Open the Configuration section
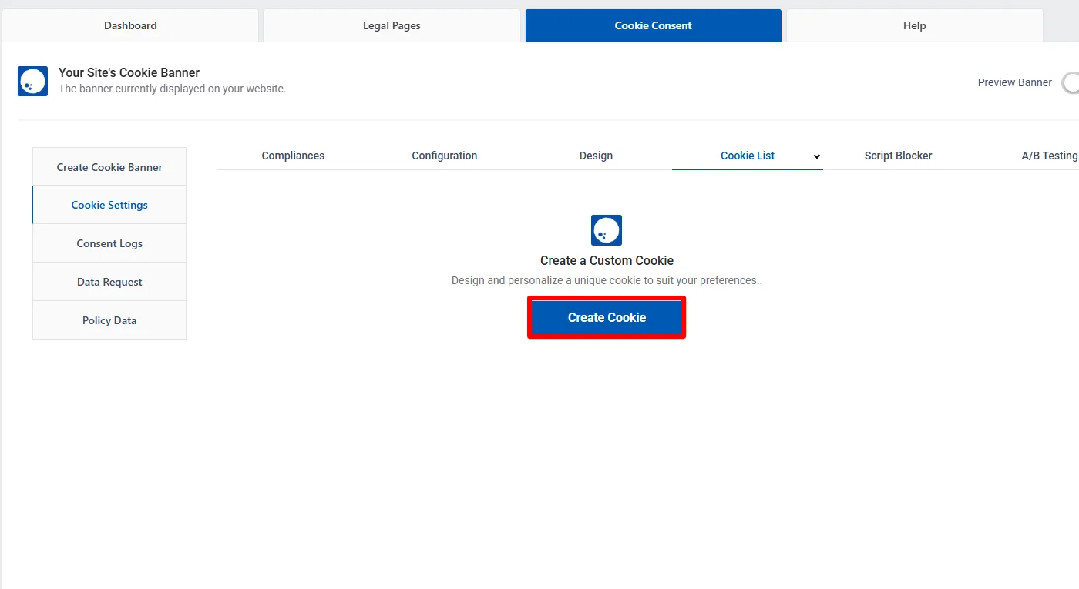Screen dimensions: 1079x589 click(444, 156)
